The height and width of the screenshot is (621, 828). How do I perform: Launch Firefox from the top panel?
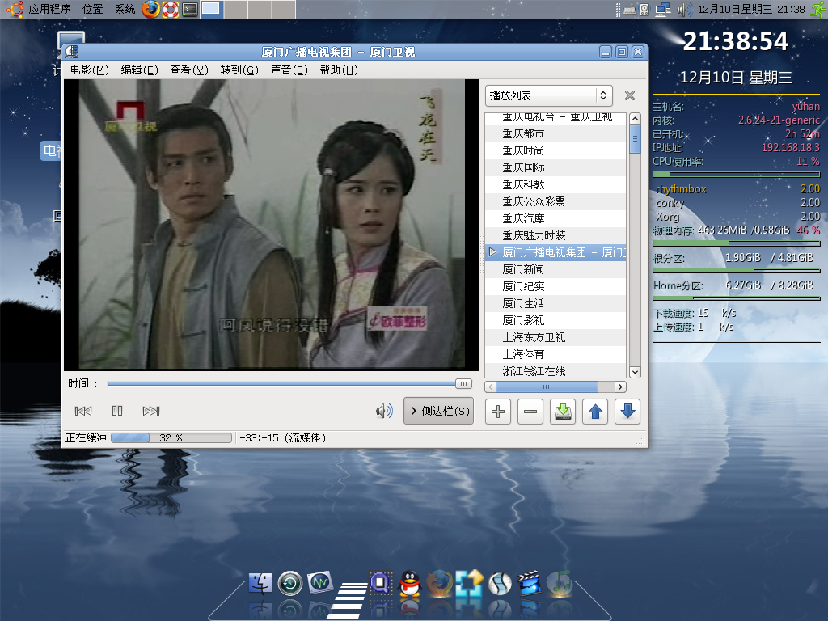coord(151,10)
